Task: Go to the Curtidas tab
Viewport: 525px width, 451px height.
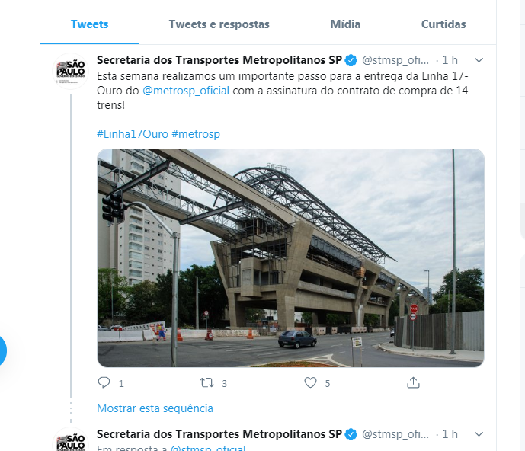Action: point(443,24)
